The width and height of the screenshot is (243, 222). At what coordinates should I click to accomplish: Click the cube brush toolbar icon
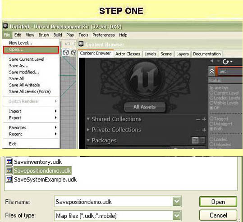(66, 53)
